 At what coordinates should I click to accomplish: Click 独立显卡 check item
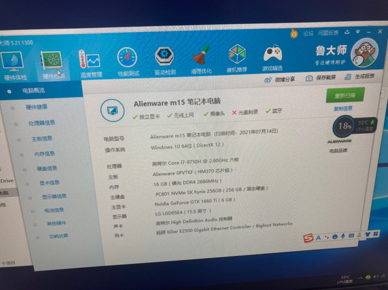[x=146, y=117]
